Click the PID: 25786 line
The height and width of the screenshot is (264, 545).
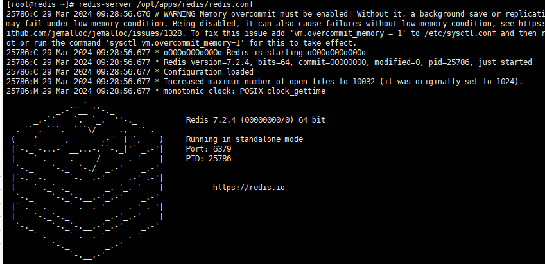[209, 159]
